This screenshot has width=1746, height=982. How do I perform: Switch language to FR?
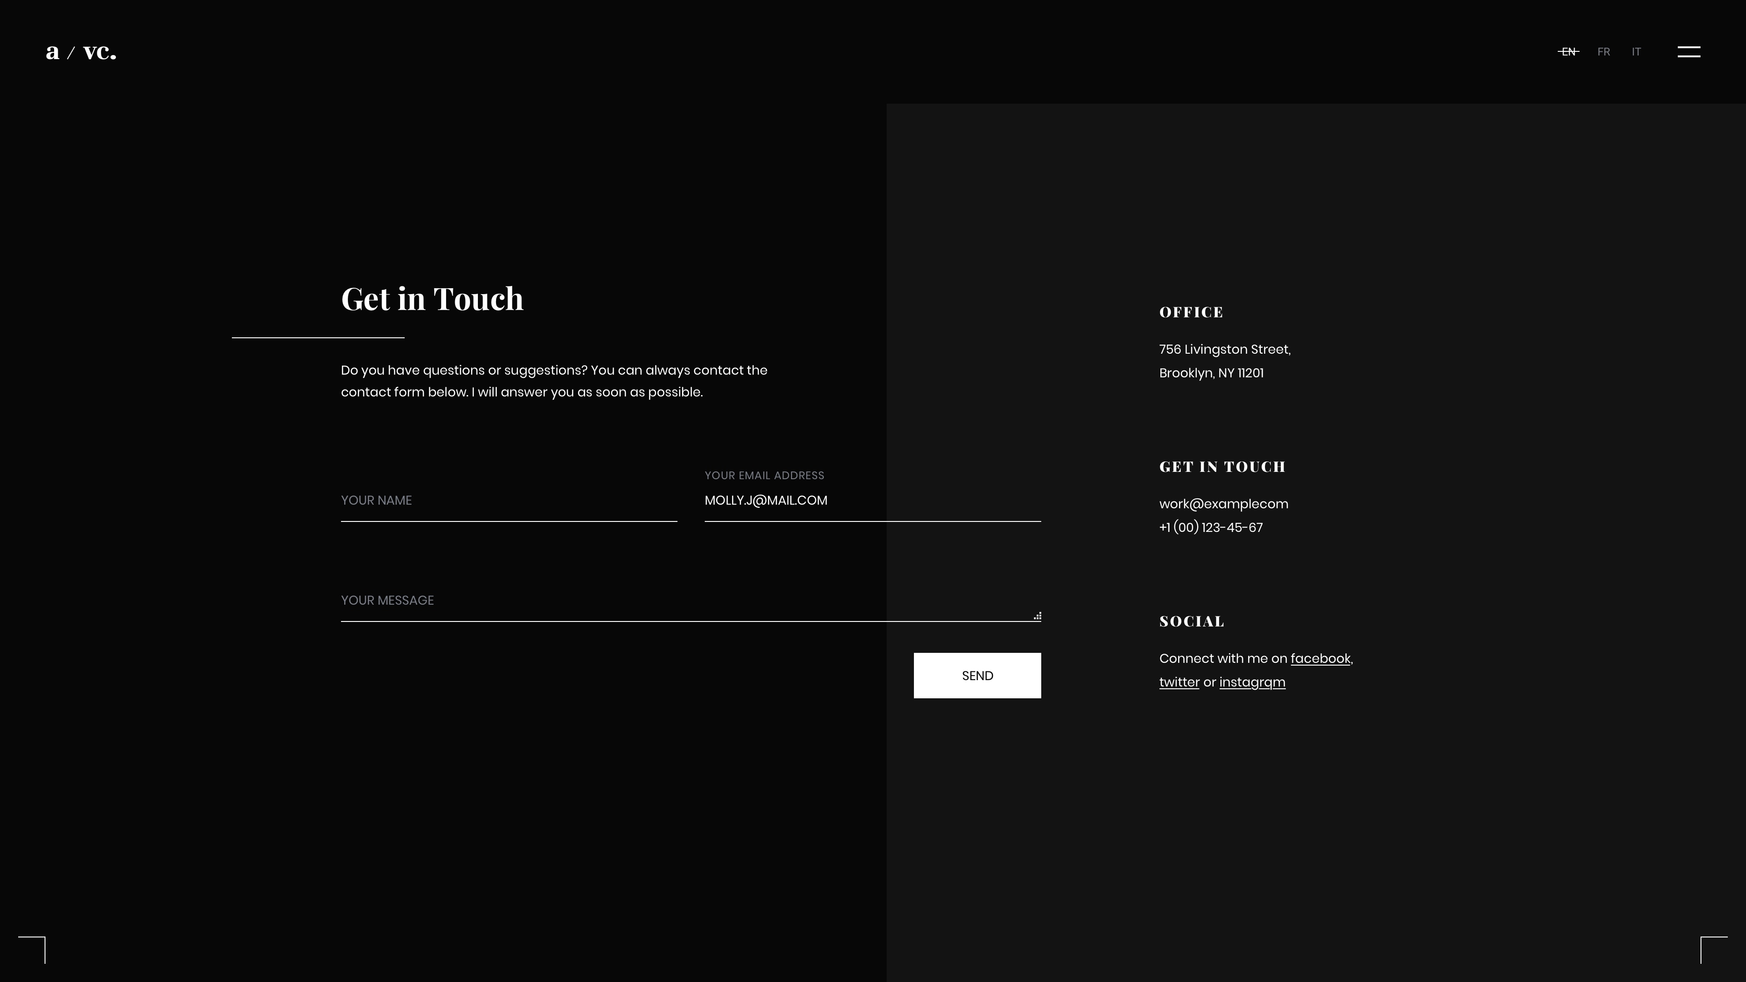tap(1603, 51)
